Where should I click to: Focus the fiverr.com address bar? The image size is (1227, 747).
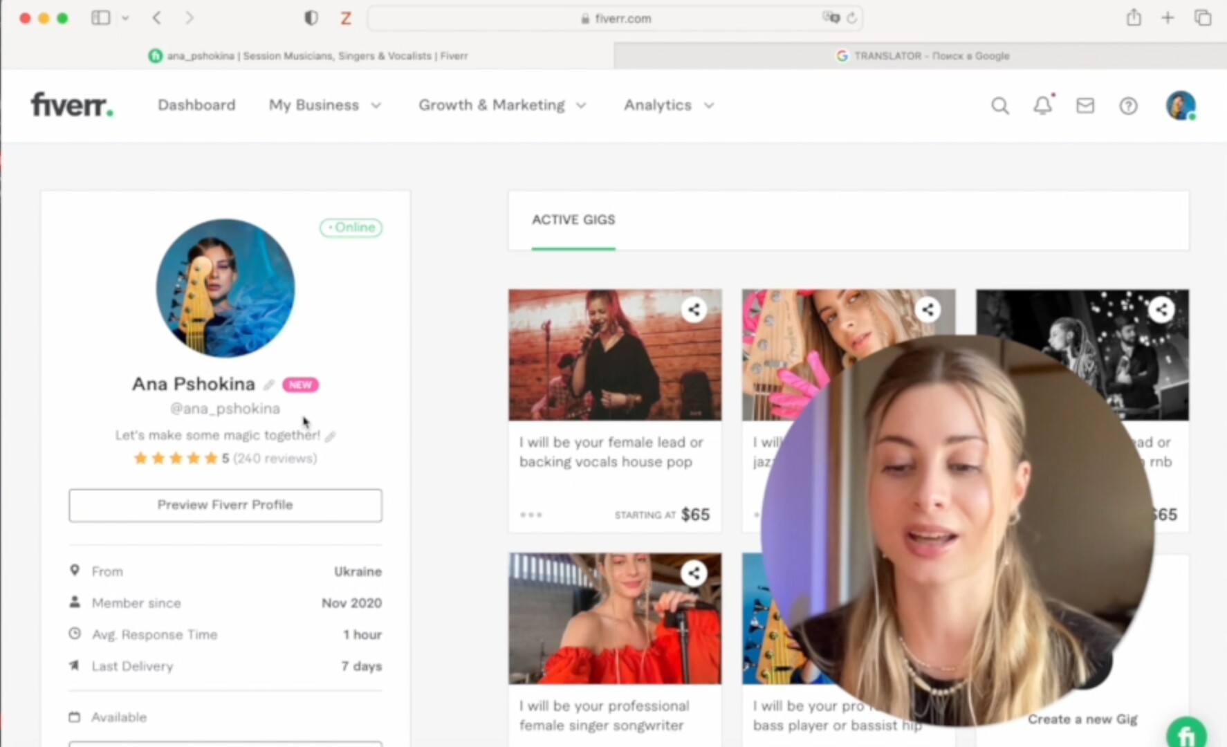click(x=615, y=19)
